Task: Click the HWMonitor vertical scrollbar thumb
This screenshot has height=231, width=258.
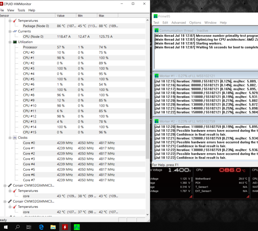Action: tap(147, 129)
